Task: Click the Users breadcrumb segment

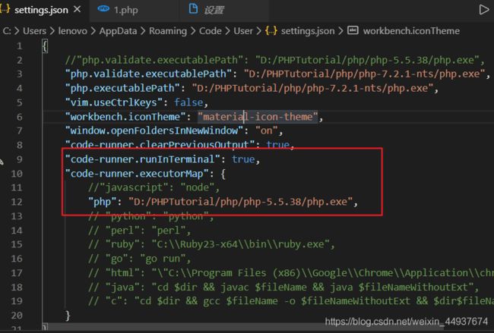Action: (x=34, y=31)
